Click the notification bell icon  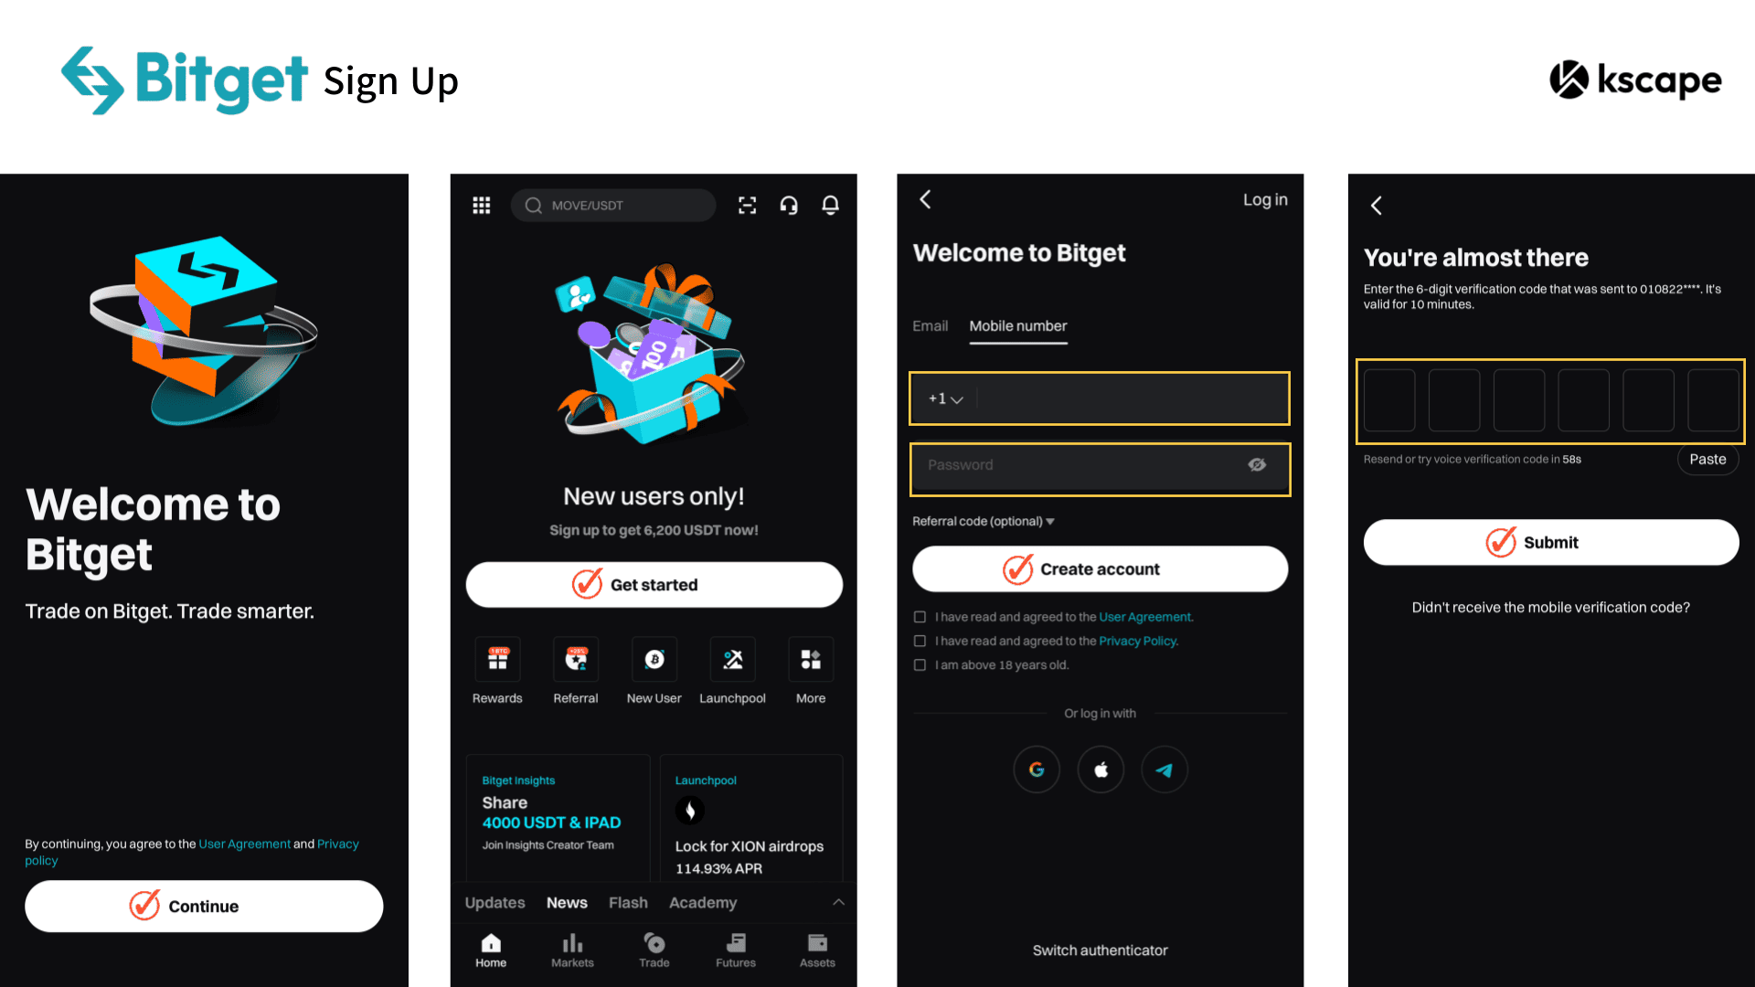[832, 205]
